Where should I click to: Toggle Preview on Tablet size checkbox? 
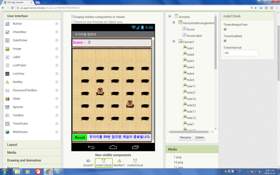pos(73,21)
